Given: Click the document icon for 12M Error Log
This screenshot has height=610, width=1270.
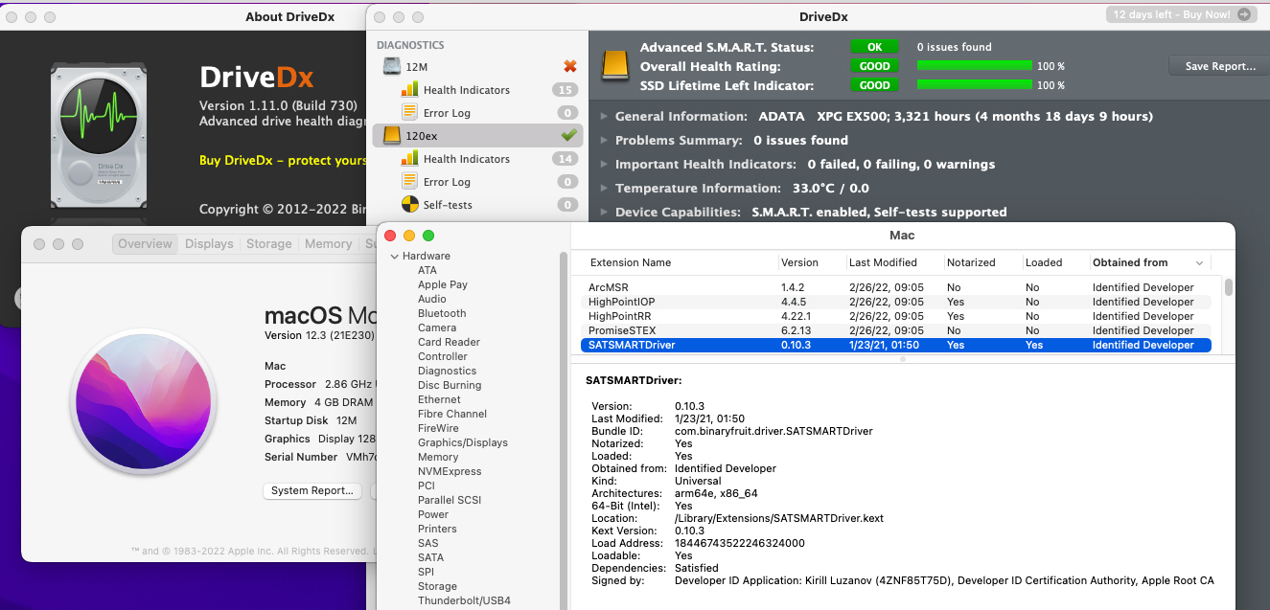Looking at the screenshot, I should pos(409,113).
